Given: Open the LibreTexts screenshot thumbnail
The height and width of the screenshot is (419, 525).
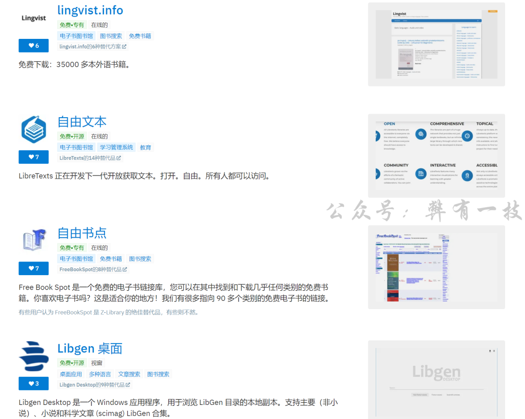Looking at the screenshot, I should click(436, 156).
